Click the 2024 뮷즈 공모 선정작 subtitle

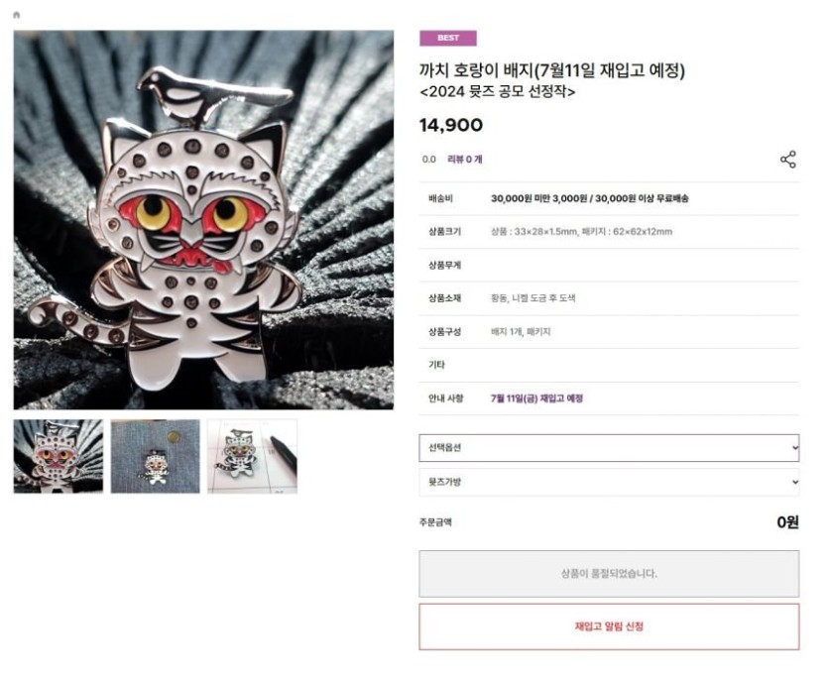497,92
